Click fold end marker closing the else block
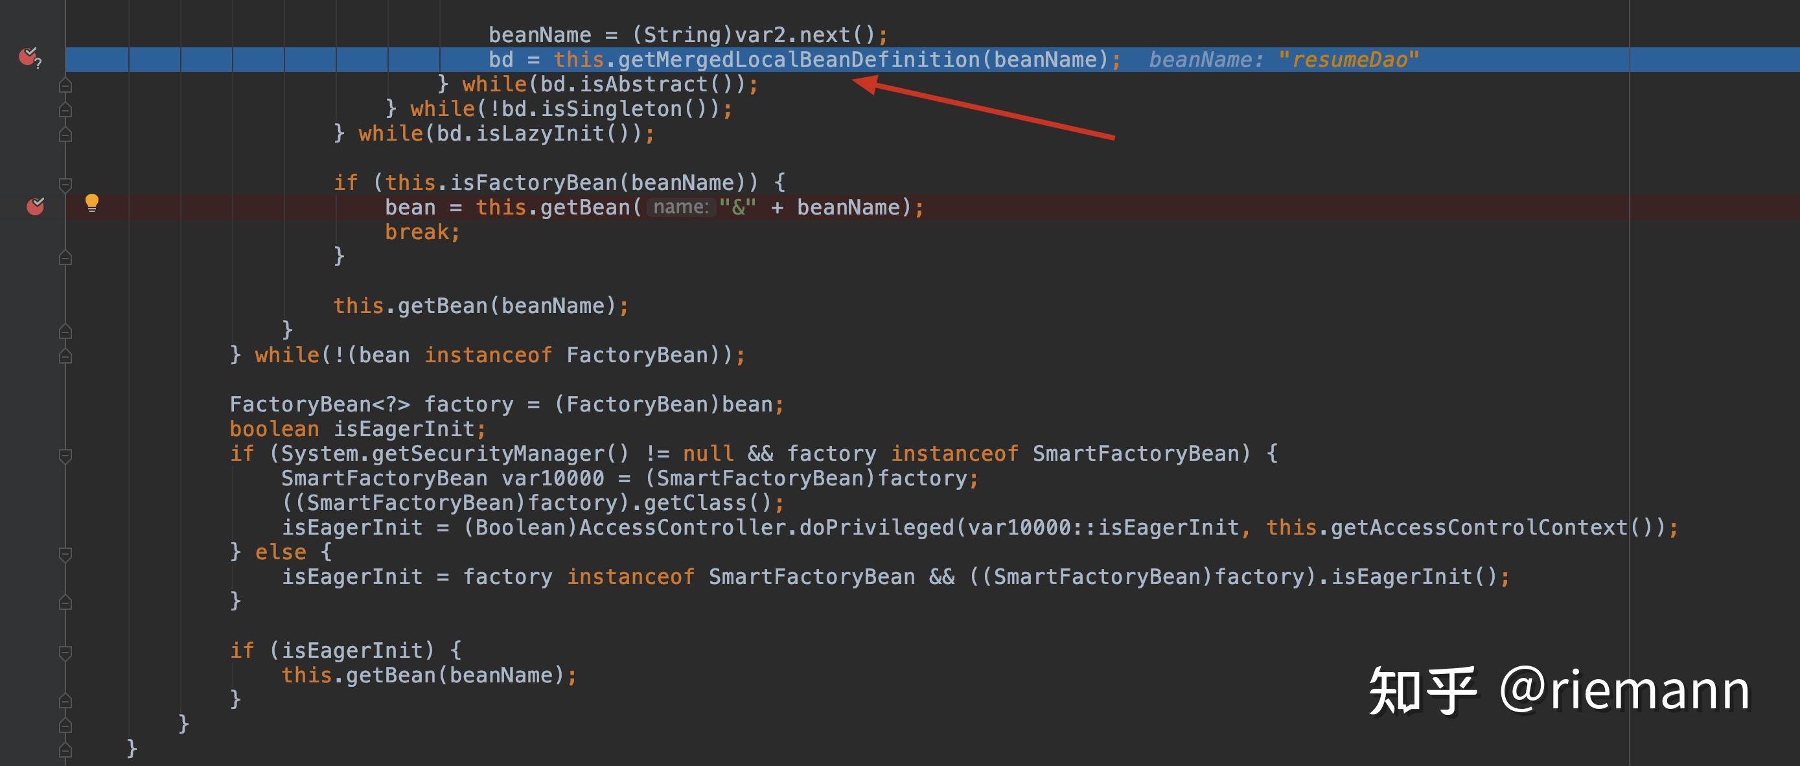The height and width of the screenshot is (766, 1800). pos(65,603)
